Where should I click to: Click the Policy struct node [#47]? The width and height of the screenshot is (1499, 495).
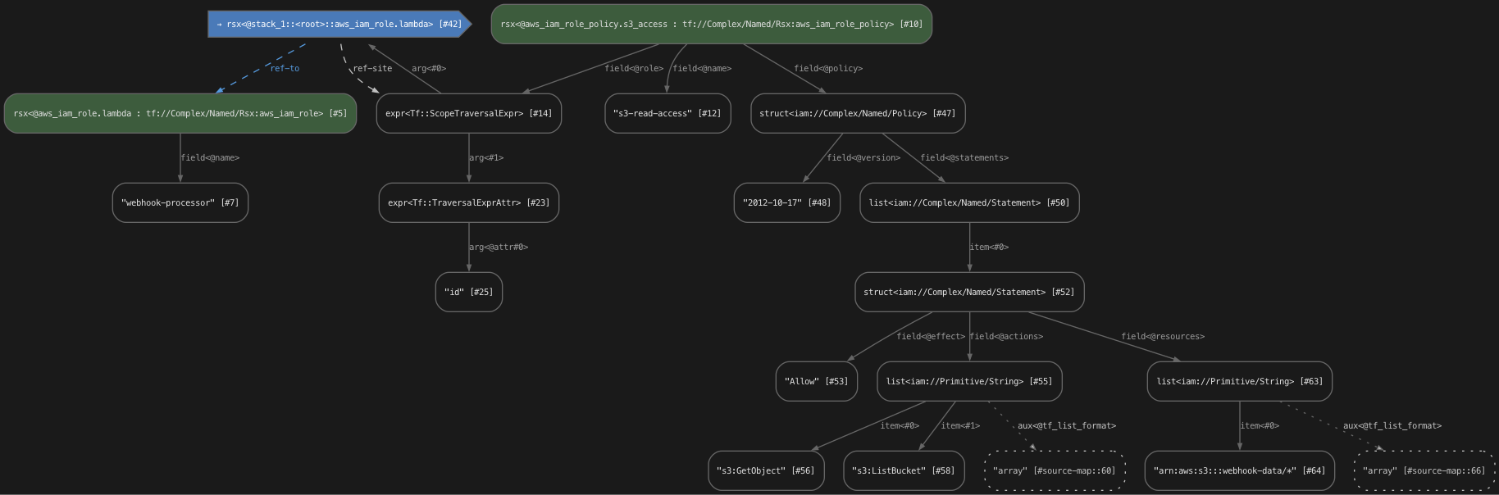coord(858,113)
